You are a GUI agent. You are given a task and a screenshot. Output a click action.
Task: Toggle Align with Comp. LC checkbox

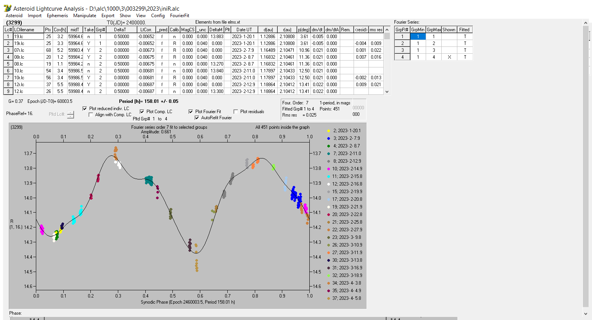pyautogui.click(x=91, y=115)
